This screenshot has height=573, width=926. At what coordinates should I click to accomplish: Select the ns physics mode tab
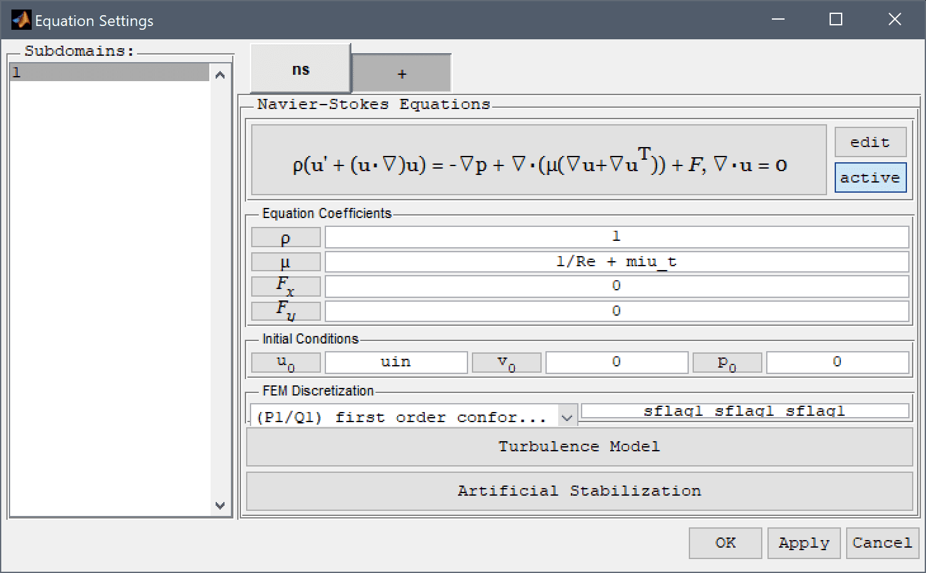(301, 68)
